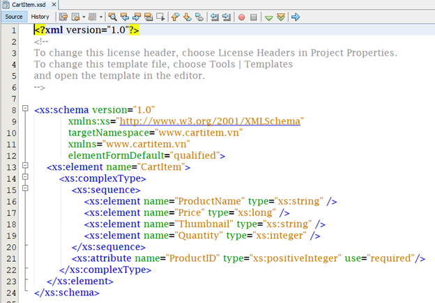The image size is (435, 303).
Task: Click the greyed Forward navigation icon
Action: 92,17
